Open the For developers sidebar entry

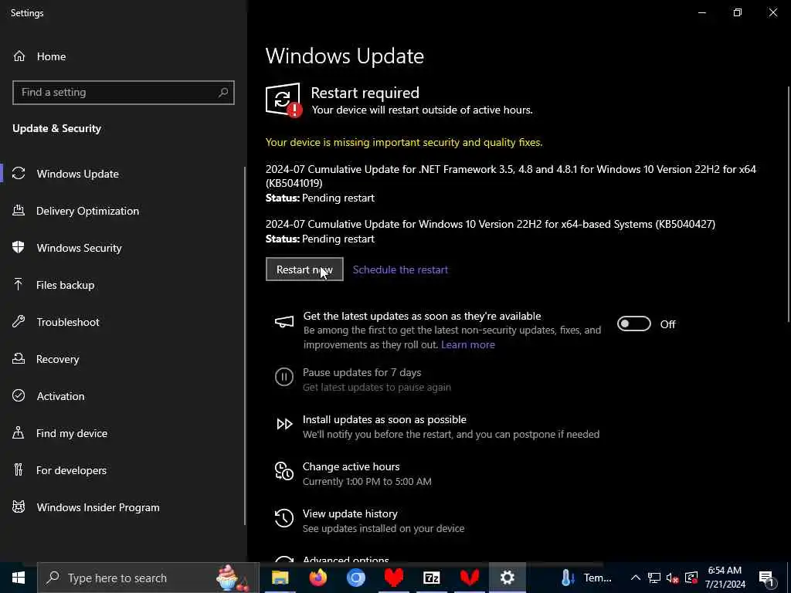[123, 470]
